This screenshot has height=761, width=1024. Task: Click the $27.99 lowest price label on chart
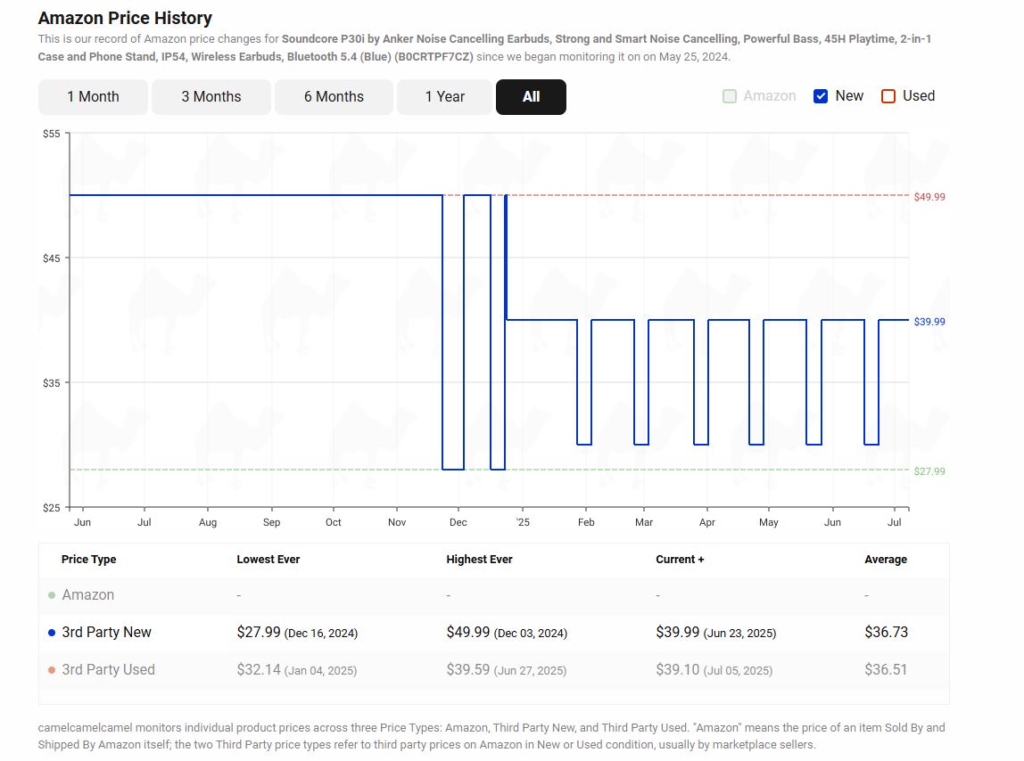pyautogui.click(x=929, y=471)
